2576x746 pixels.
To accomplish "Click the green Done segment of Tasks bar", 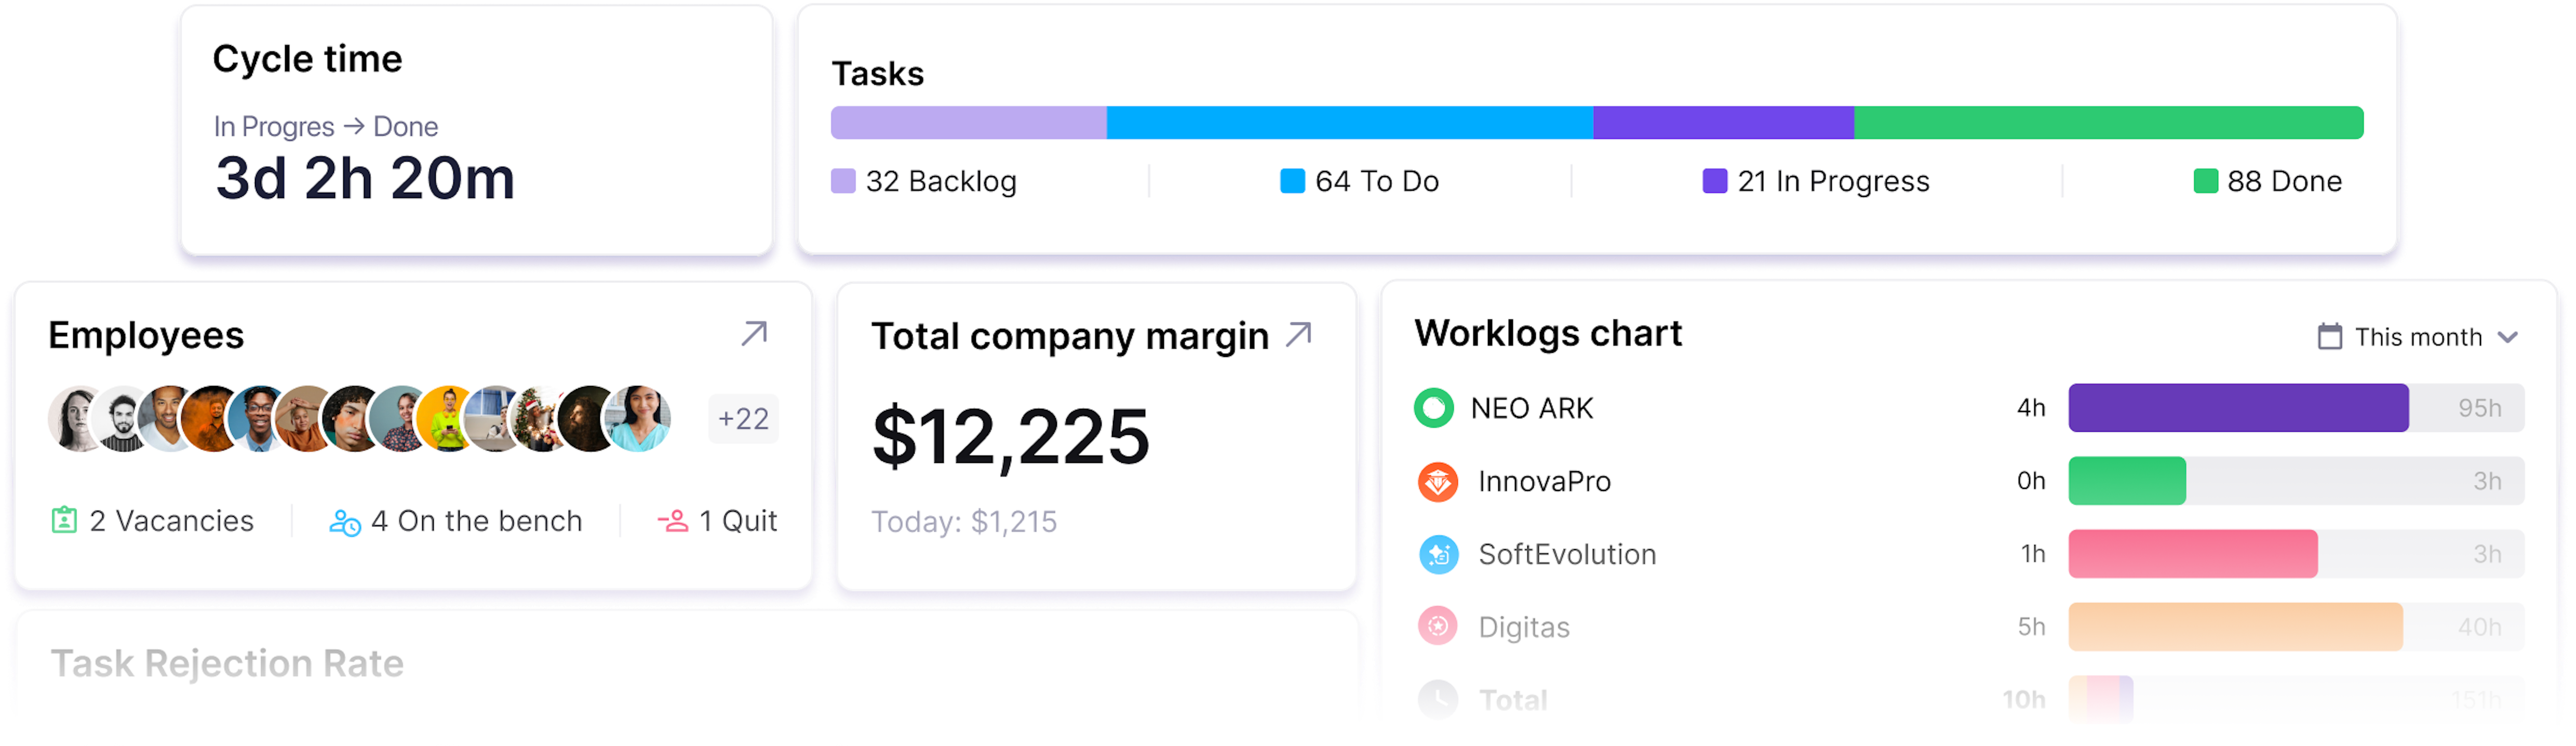I will [2107, 123].
